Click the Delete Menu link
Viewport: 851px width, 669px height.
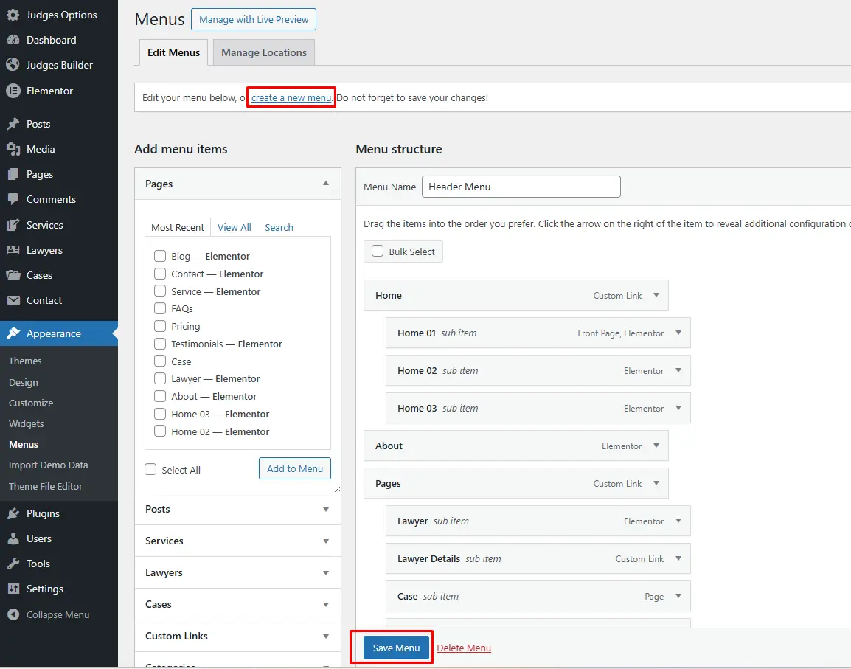(x=464, y=648)
